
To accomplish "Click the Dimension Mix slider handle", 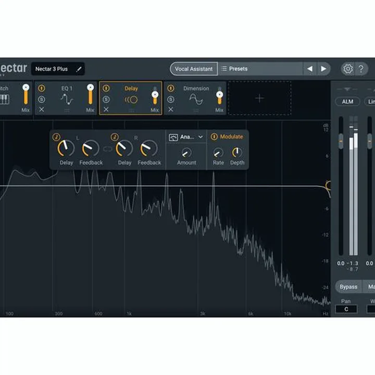I will [x=219, y=95].
